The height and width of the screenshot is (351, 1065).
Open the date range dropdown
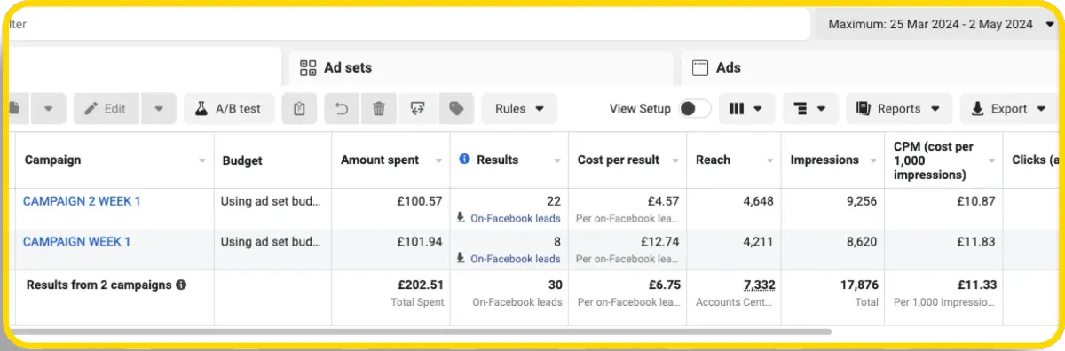[x=936, y=24]
